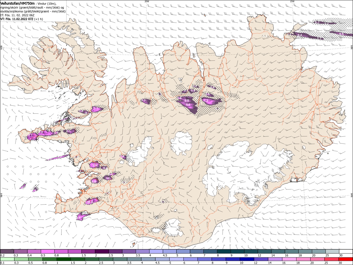Select pure red swatch after 30
Screen dimensions: 353x265
[x=345, y=259]
